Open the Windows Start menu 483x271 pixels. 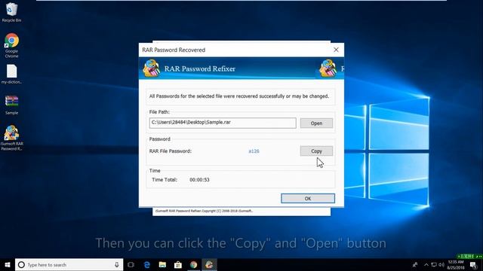(8, 264)
